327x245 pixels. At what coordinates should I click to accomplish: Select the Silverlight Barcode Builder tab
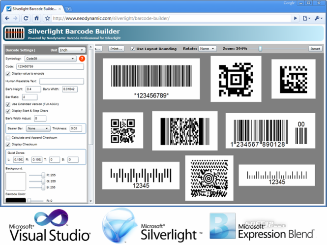click(x=33, y=9)
